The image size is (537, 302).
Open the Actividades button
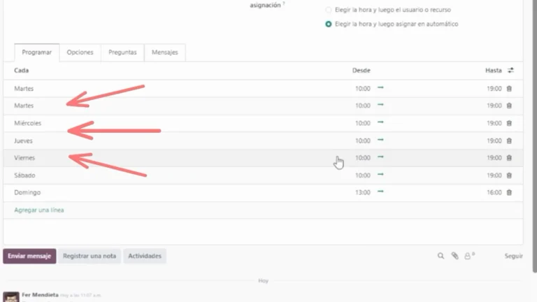point(145,256)
